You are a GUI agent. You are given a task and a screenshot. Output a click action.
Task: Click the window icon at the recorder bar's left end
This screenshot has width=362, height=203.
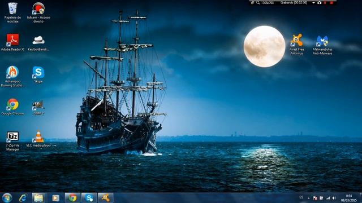point(253,3)
